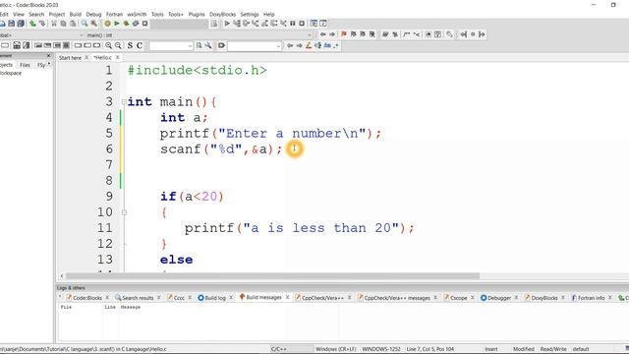The image size is (629, 354).
Task: Click the WINDOWS-1252 encoding status entry
Action: tap(380, 349)
